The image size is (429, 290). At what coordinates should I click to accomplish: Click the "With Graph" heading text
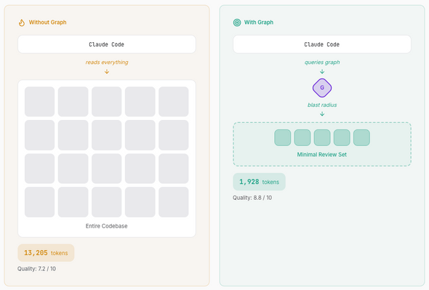259,23
